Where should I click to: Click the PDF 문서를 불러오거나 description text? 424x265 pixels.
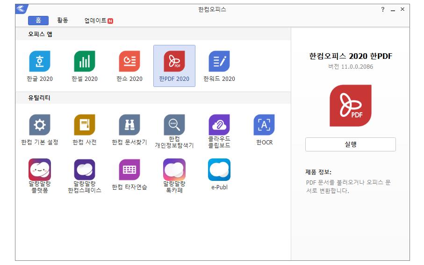pos(348,186)
